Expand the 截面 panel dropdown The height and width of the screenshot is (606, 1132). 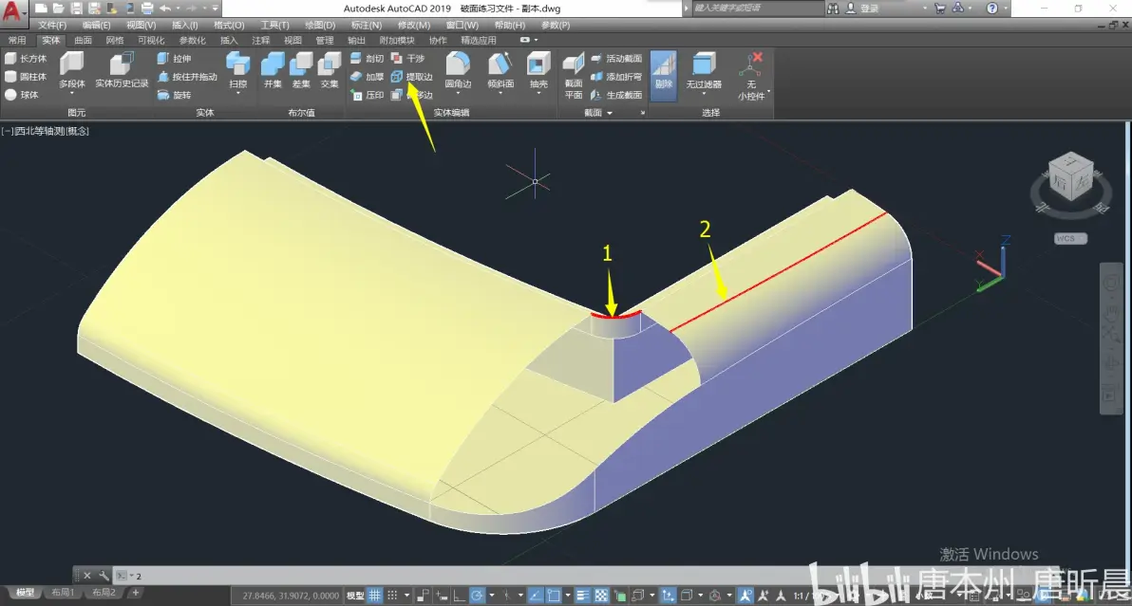click(x=610, y=113)
